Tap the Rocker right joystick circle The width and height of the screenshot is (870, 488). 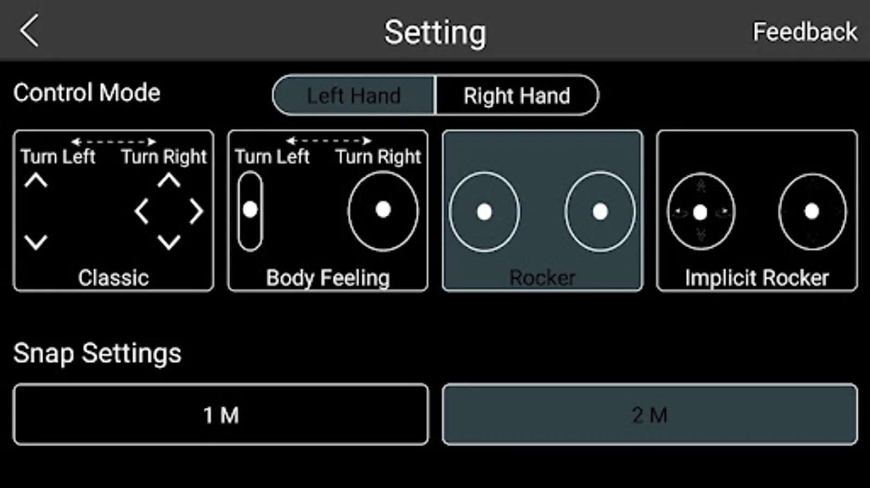point(600,211)
